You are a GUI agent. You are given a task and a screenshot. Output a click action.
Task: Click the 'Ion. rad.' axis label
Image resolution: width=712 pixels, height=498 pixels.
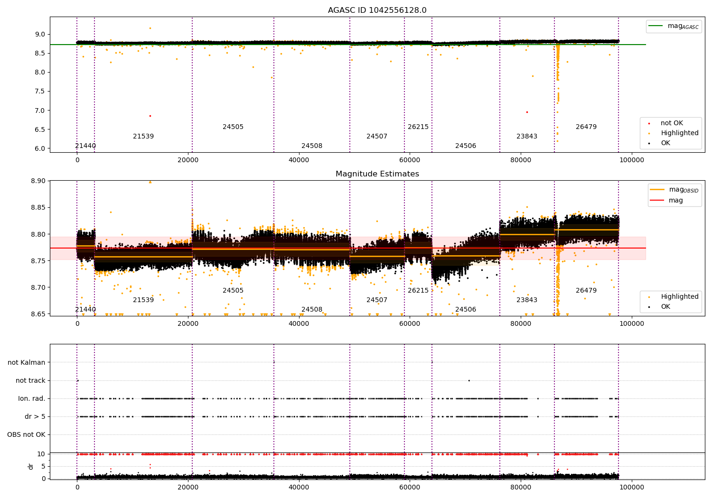[x=32, y=398]
